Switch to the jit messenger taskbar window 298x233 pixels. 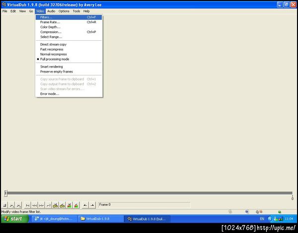[54, 219]
